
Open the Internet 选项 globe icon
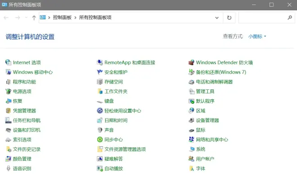click(8, 62)
